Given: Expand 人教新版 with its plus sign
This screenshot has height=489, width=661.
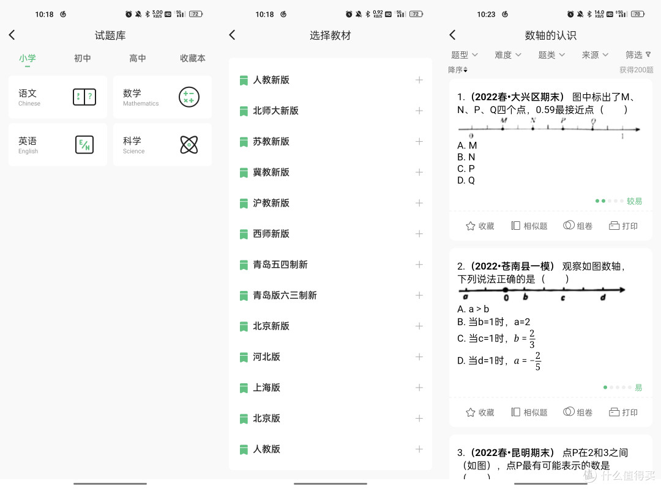Looking at the screenshot, I should point(419,80).
